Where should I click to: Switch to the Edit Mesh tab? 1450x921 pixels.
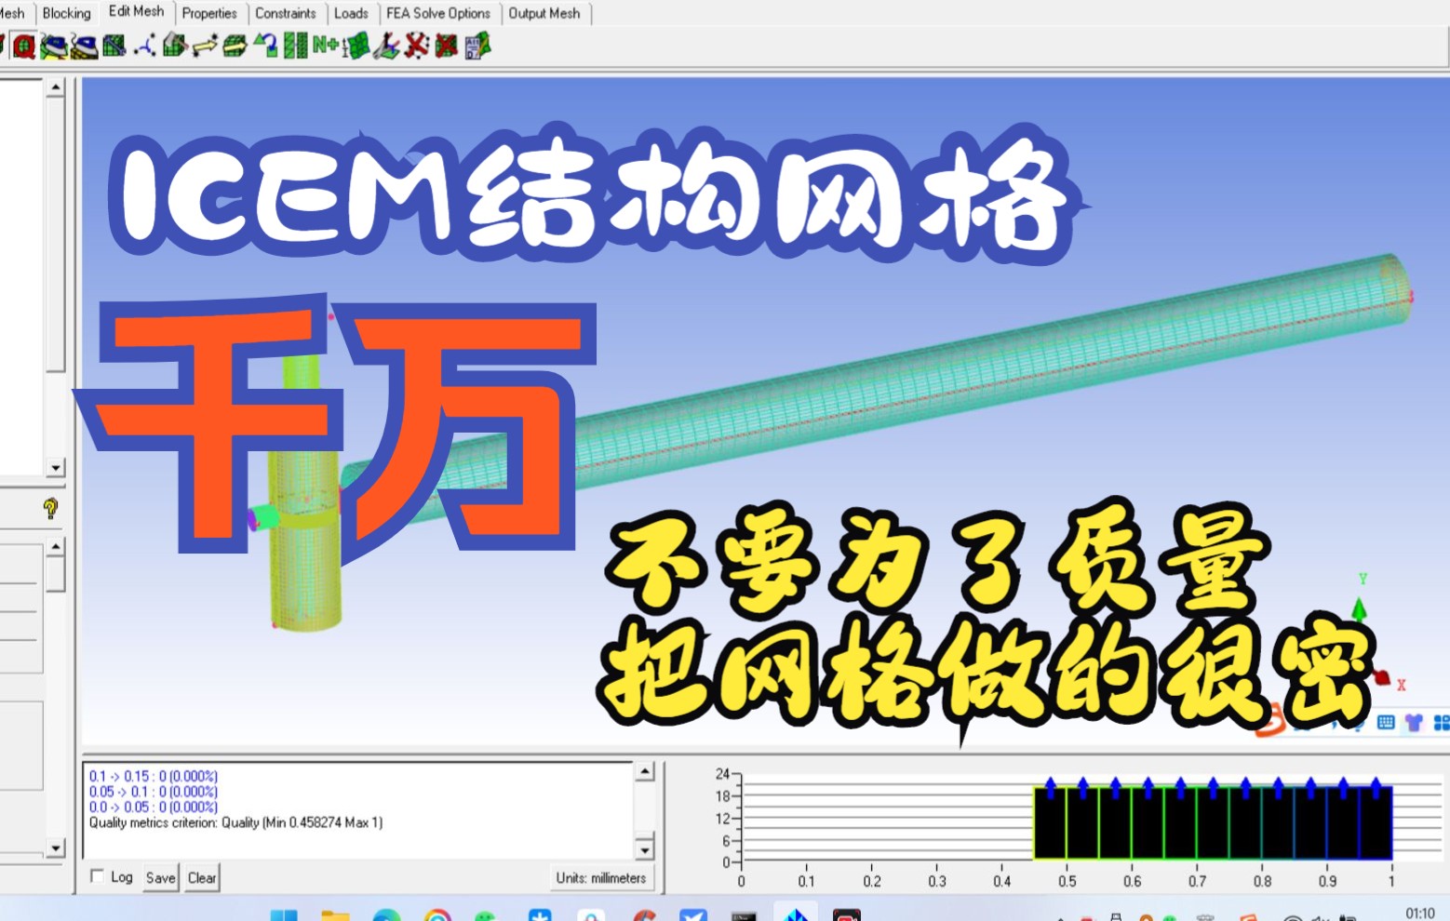(136, 11)
